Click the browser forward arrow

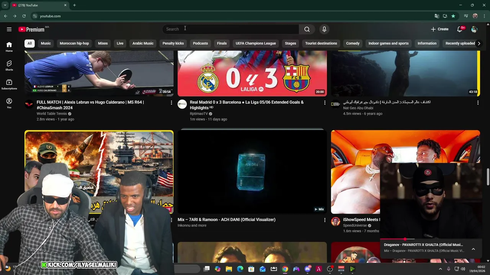(15, 16)
